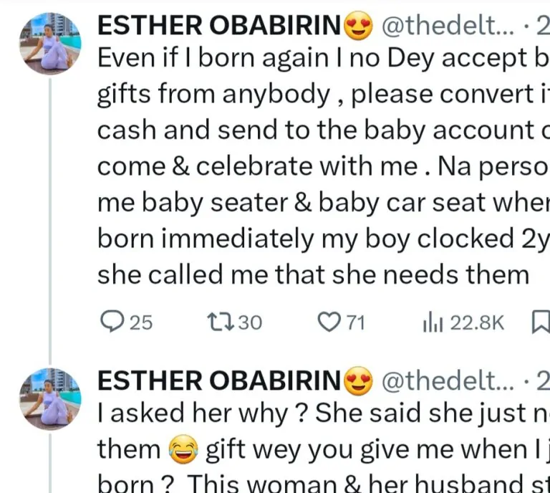Click the repost count 30
Viewport: 550px width, 493px height.
[x=250, y=323]
